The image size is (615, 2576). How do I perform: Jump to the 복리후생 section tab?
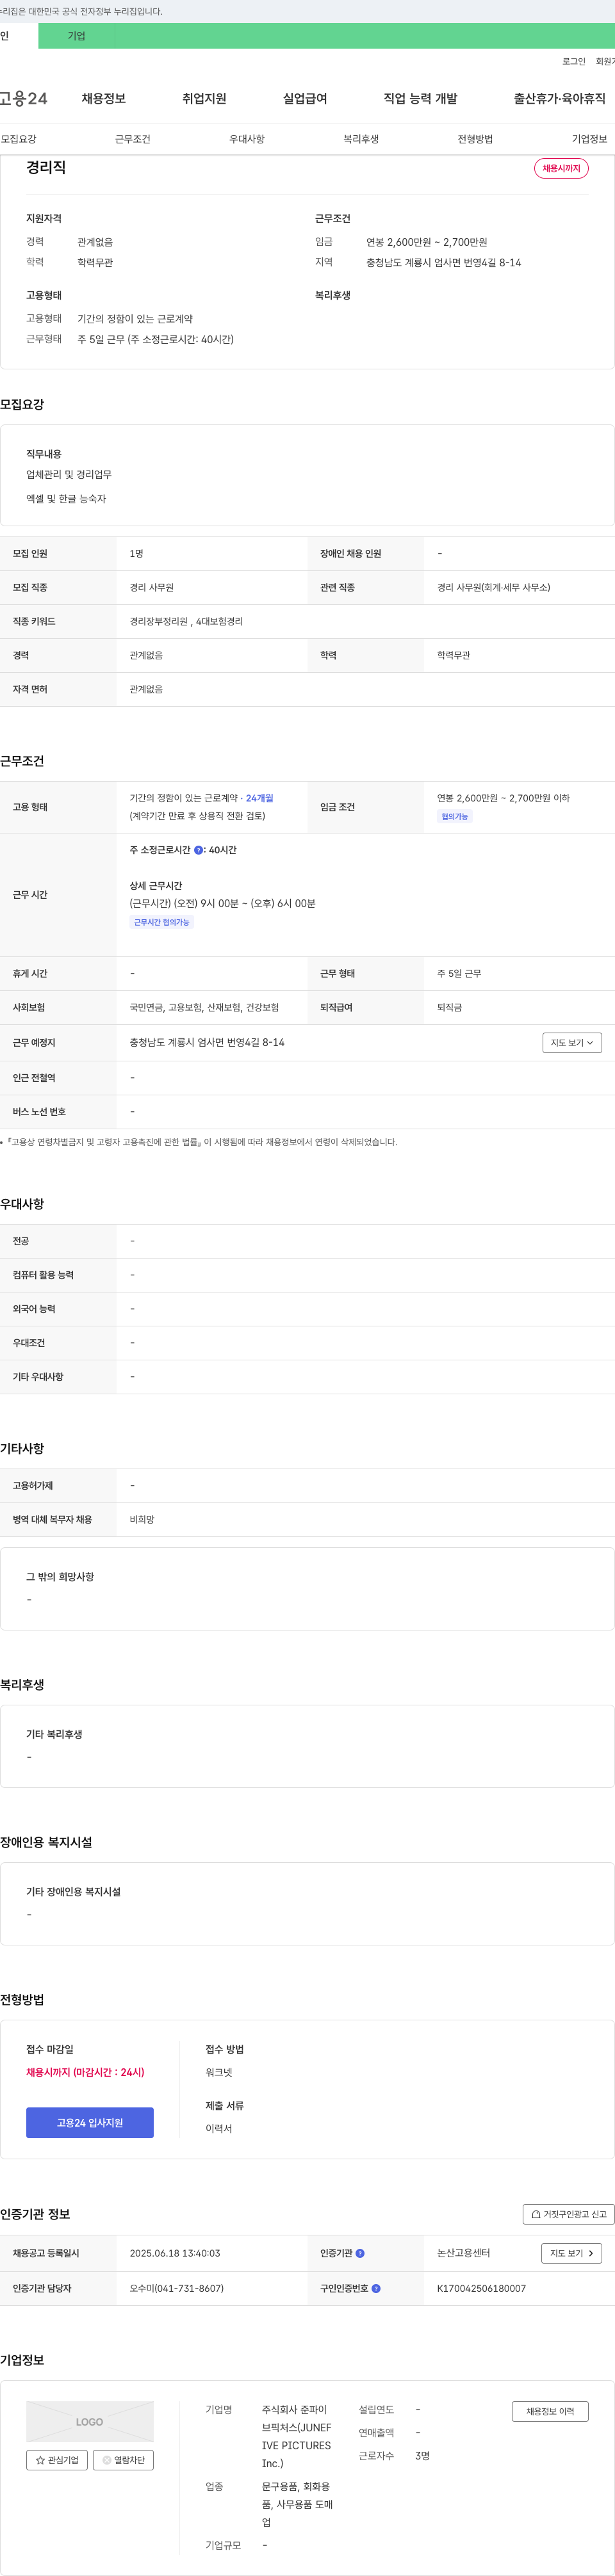361,139
